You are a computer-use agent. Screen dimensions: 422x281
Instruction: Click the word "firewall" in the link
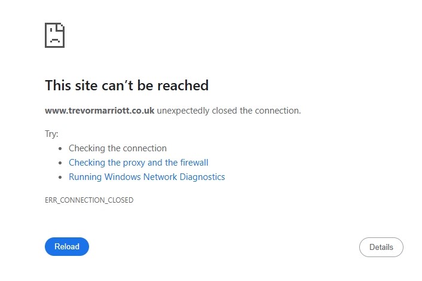pos(194,163)
